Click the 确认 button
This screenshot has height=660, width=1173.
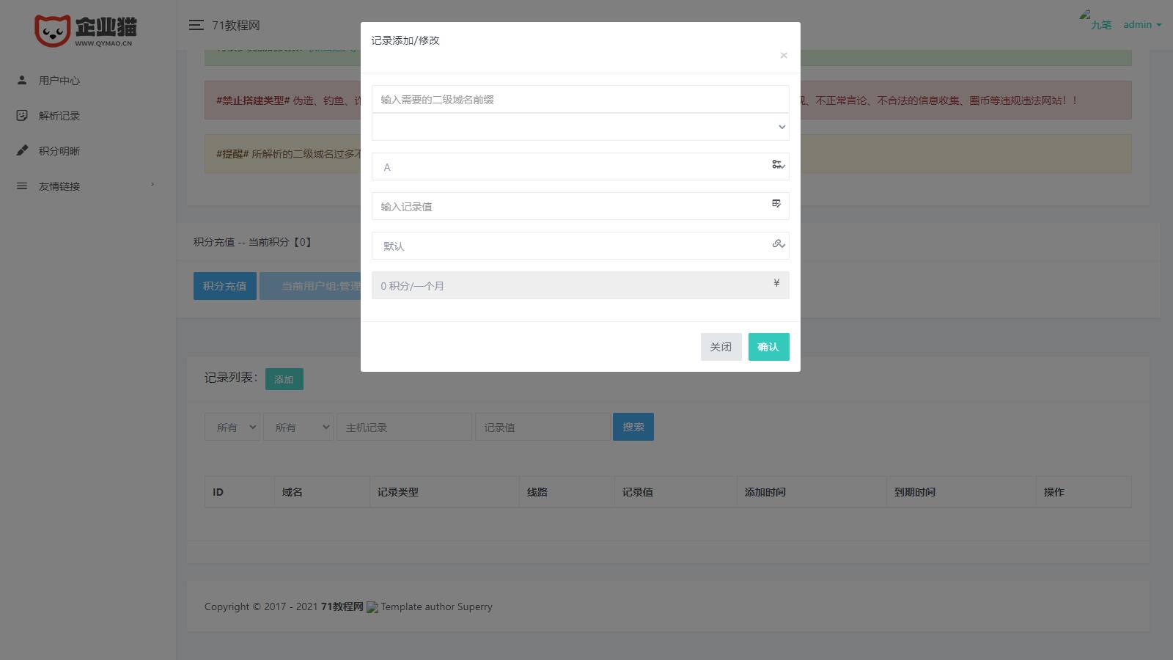[768, 347]
